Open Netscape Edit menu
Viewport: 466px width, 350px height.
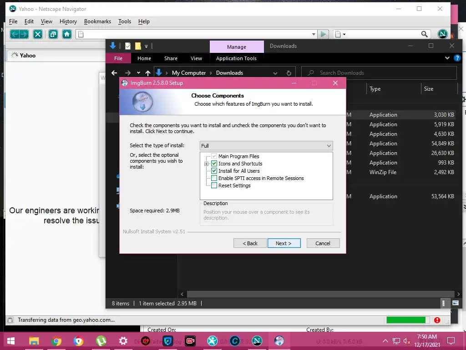(x=29, y=21)
